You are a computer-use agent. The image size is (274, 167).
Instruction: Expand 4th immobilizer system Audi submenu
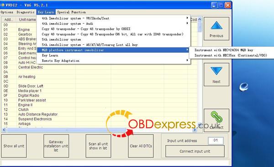[x=114, y=23]
